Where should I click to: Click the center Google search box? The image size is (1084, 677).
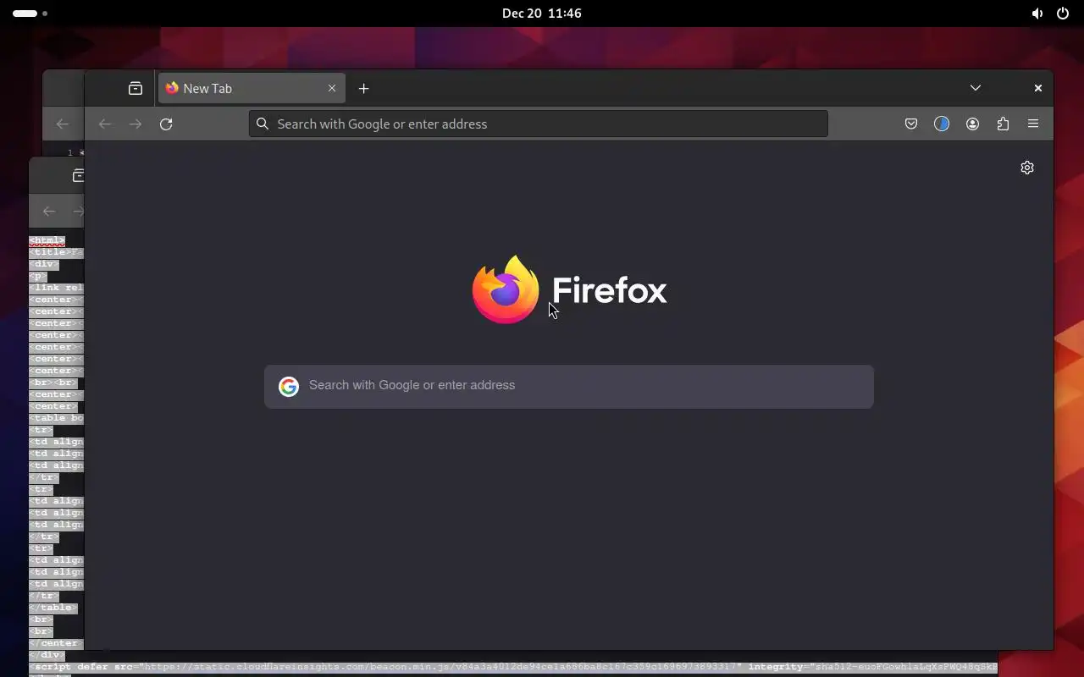[x=569, y=387]
